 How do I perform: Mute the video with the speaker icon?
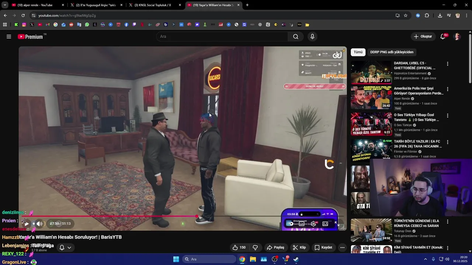(x=39, y=224)
